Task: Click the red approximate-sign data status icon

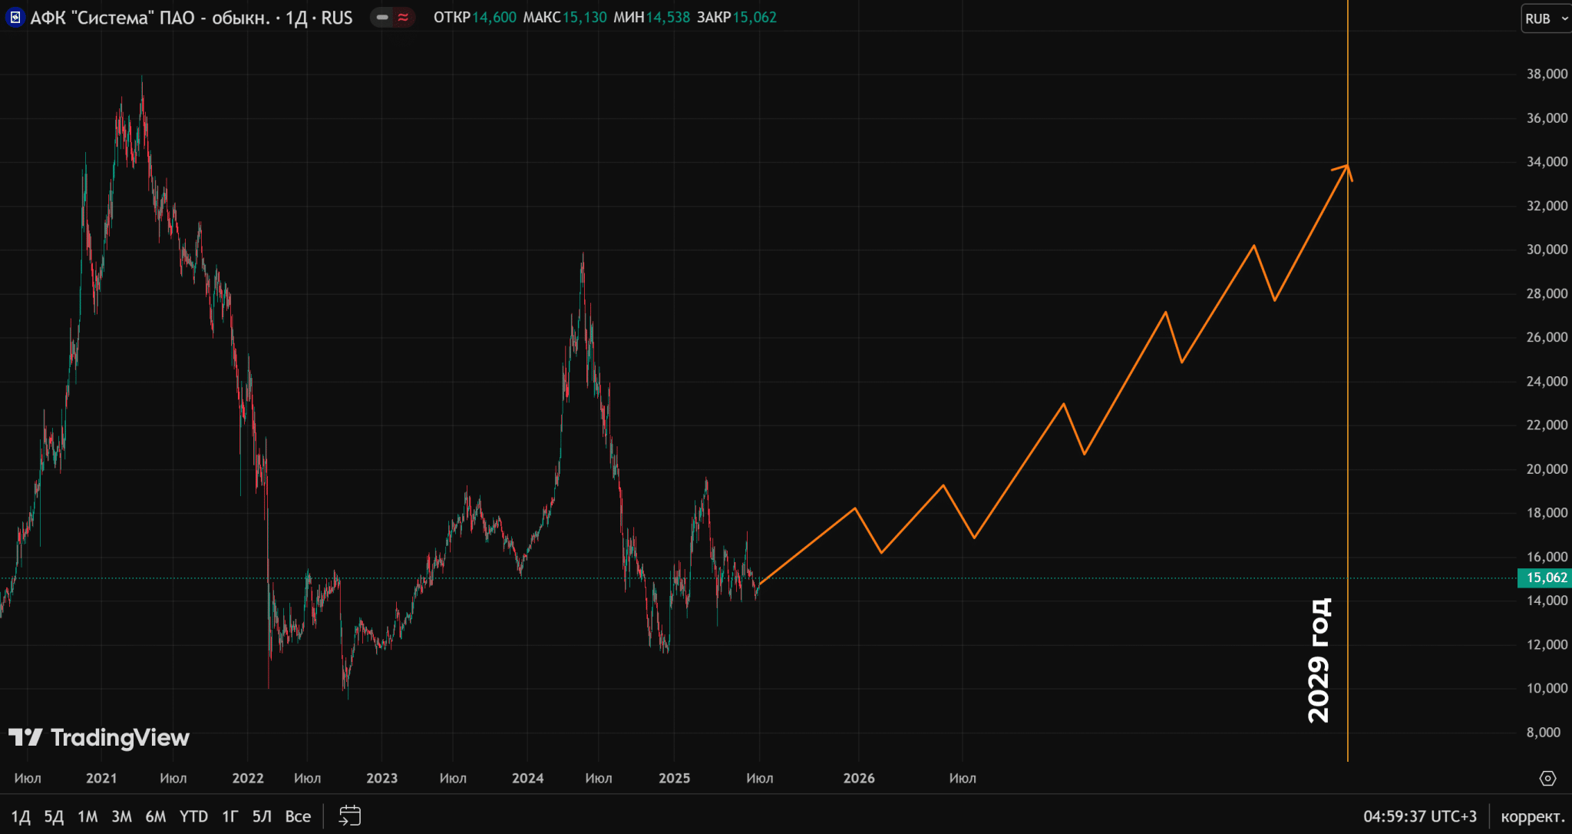Action: (x=403, y=17)
